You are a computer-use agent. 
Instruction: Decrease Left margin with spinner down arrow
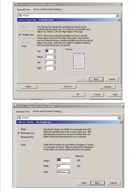[x=54, y=63]
